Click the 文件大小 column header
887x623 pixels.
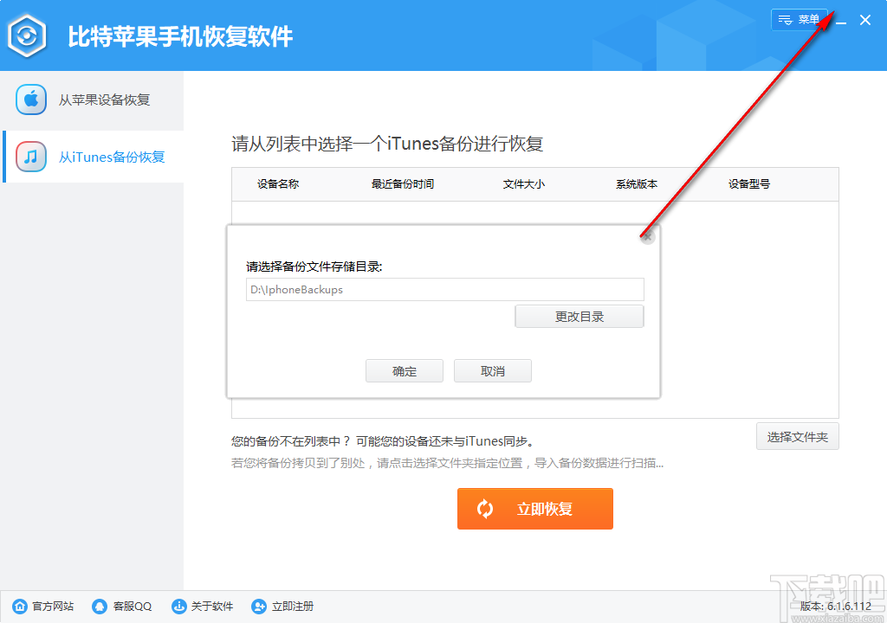(524, 183)
